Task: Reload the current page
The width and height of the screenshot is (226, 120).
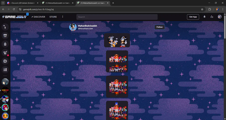Action: (14, 9)
